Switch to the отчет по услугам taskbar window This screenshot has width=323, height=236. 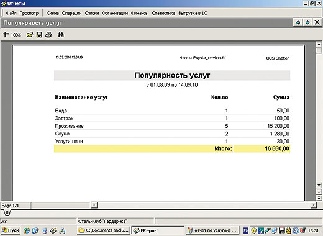click(x=212, y=230)
